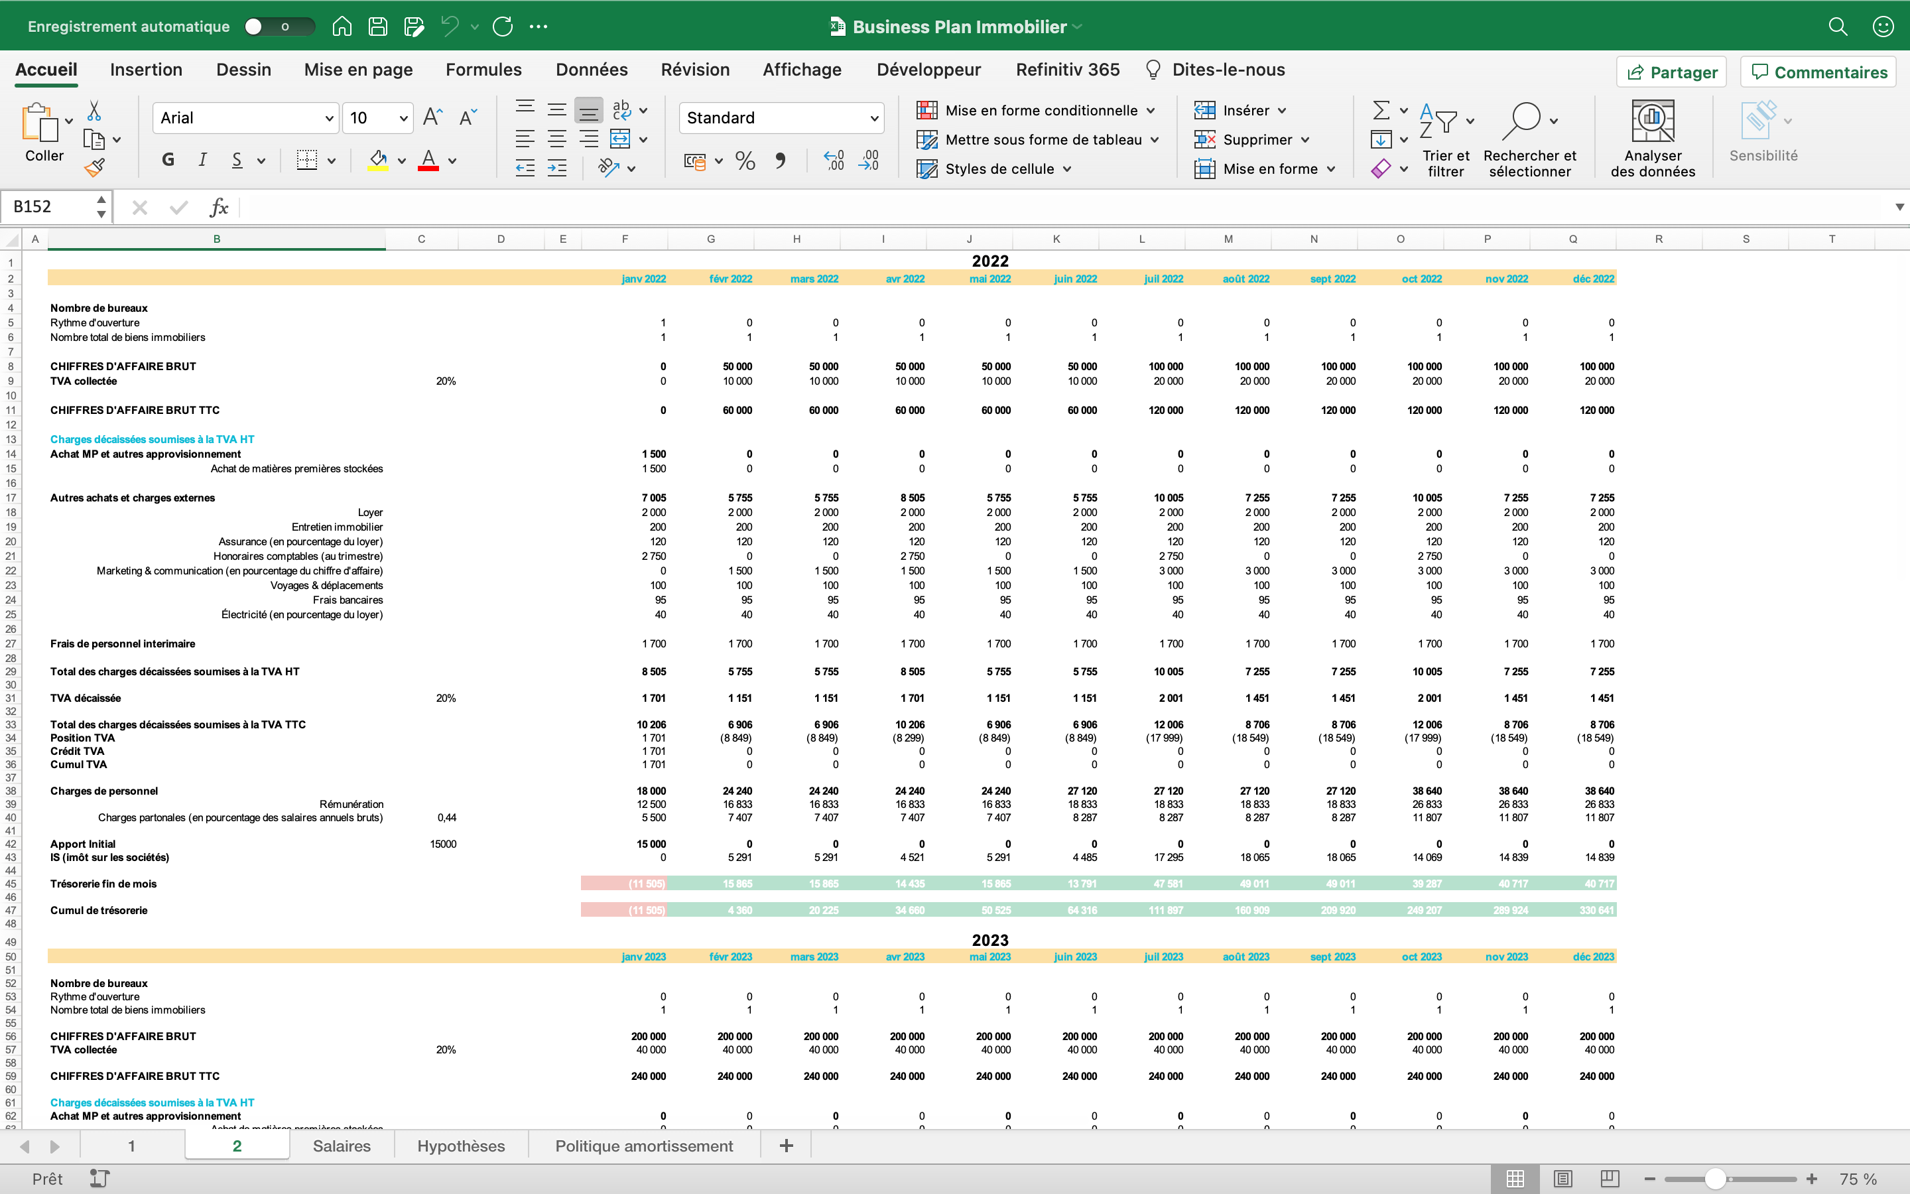The height and width of the screenshot is (1194, 1910).
Task: Click the increase font size icon
Action: coord(432,117)
